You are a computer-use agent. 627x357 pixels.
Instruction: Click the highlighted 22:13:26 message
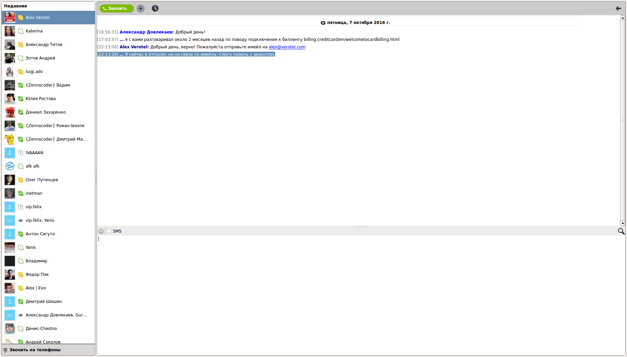[x=186, y=54]
